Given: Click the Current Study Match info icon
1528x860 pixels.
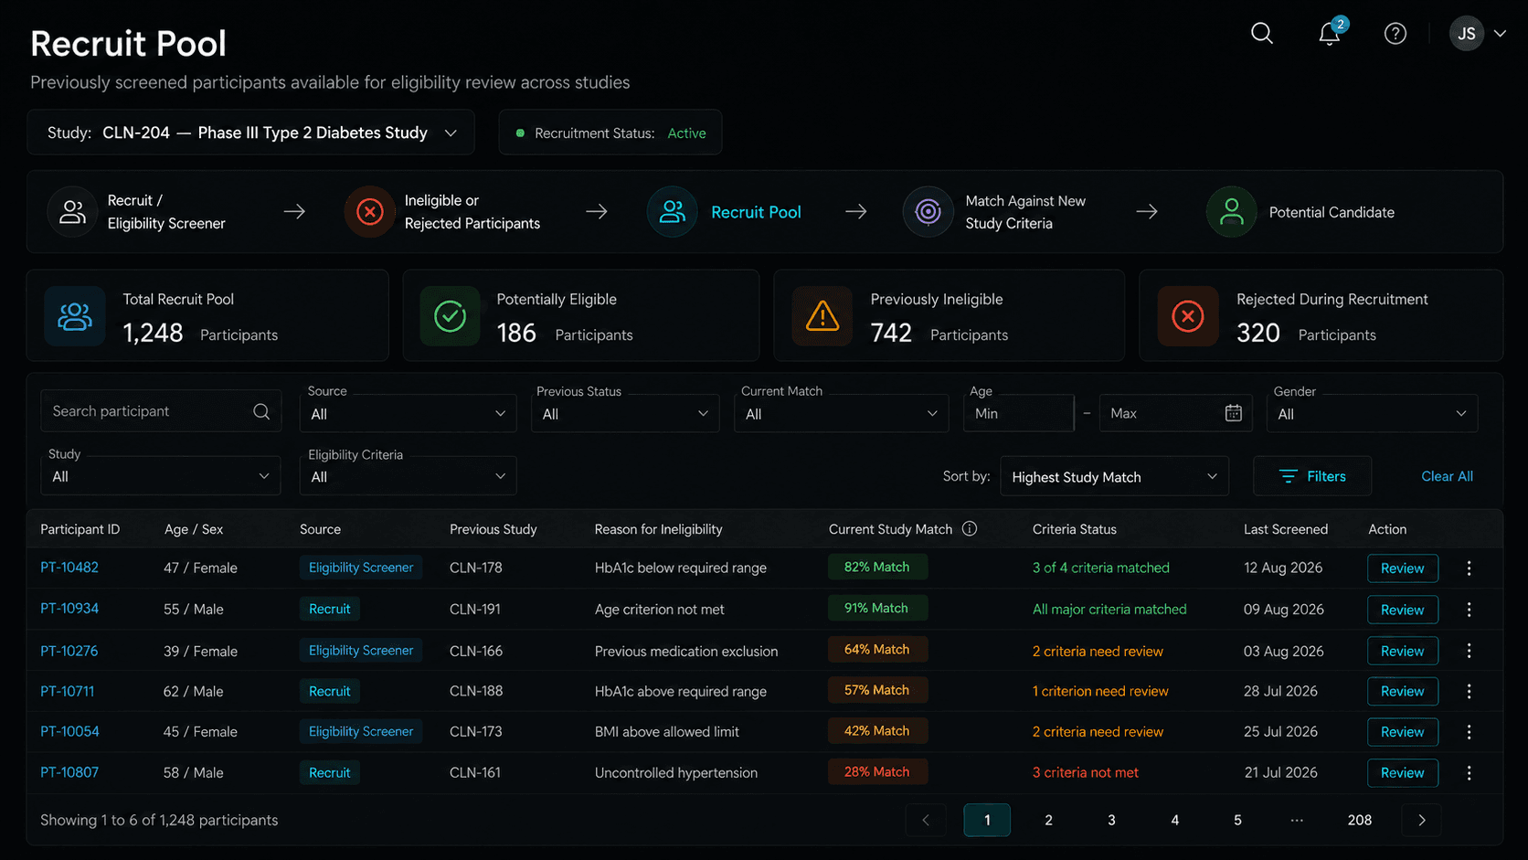Looking at the screenshot, I should coord(970,529).
